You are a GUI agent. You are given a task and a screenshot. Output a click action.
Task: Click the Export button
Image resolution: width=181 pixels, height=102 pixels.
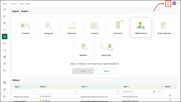click(106, 71)
